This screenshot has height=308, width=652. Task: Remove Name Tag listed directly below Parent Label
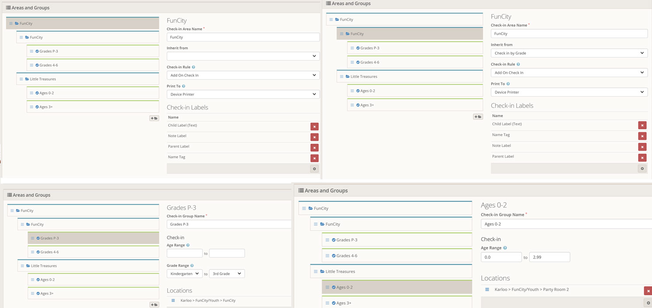[314, 158]
